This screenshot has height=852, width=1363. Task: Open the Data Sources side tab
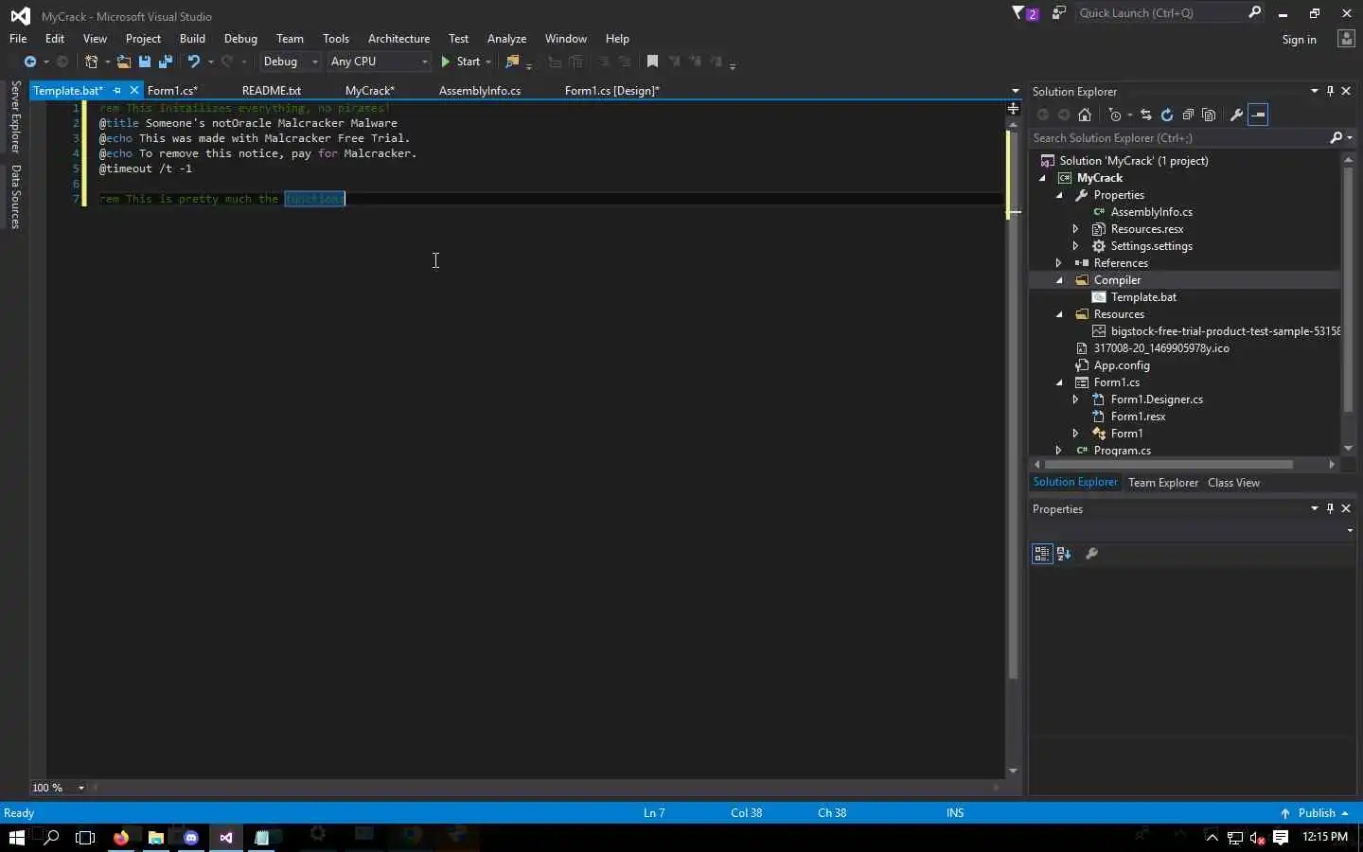(16, 197)
